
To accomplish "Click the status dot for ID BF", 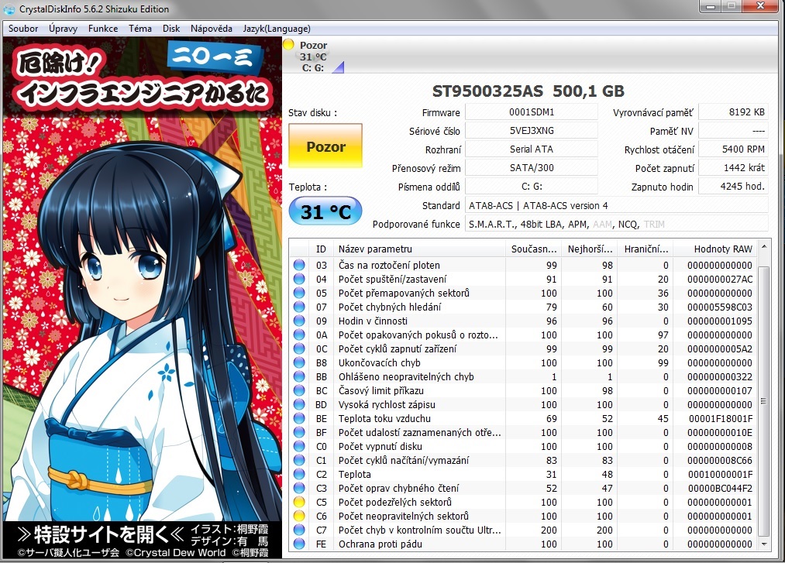I will [x=299, y=432].
